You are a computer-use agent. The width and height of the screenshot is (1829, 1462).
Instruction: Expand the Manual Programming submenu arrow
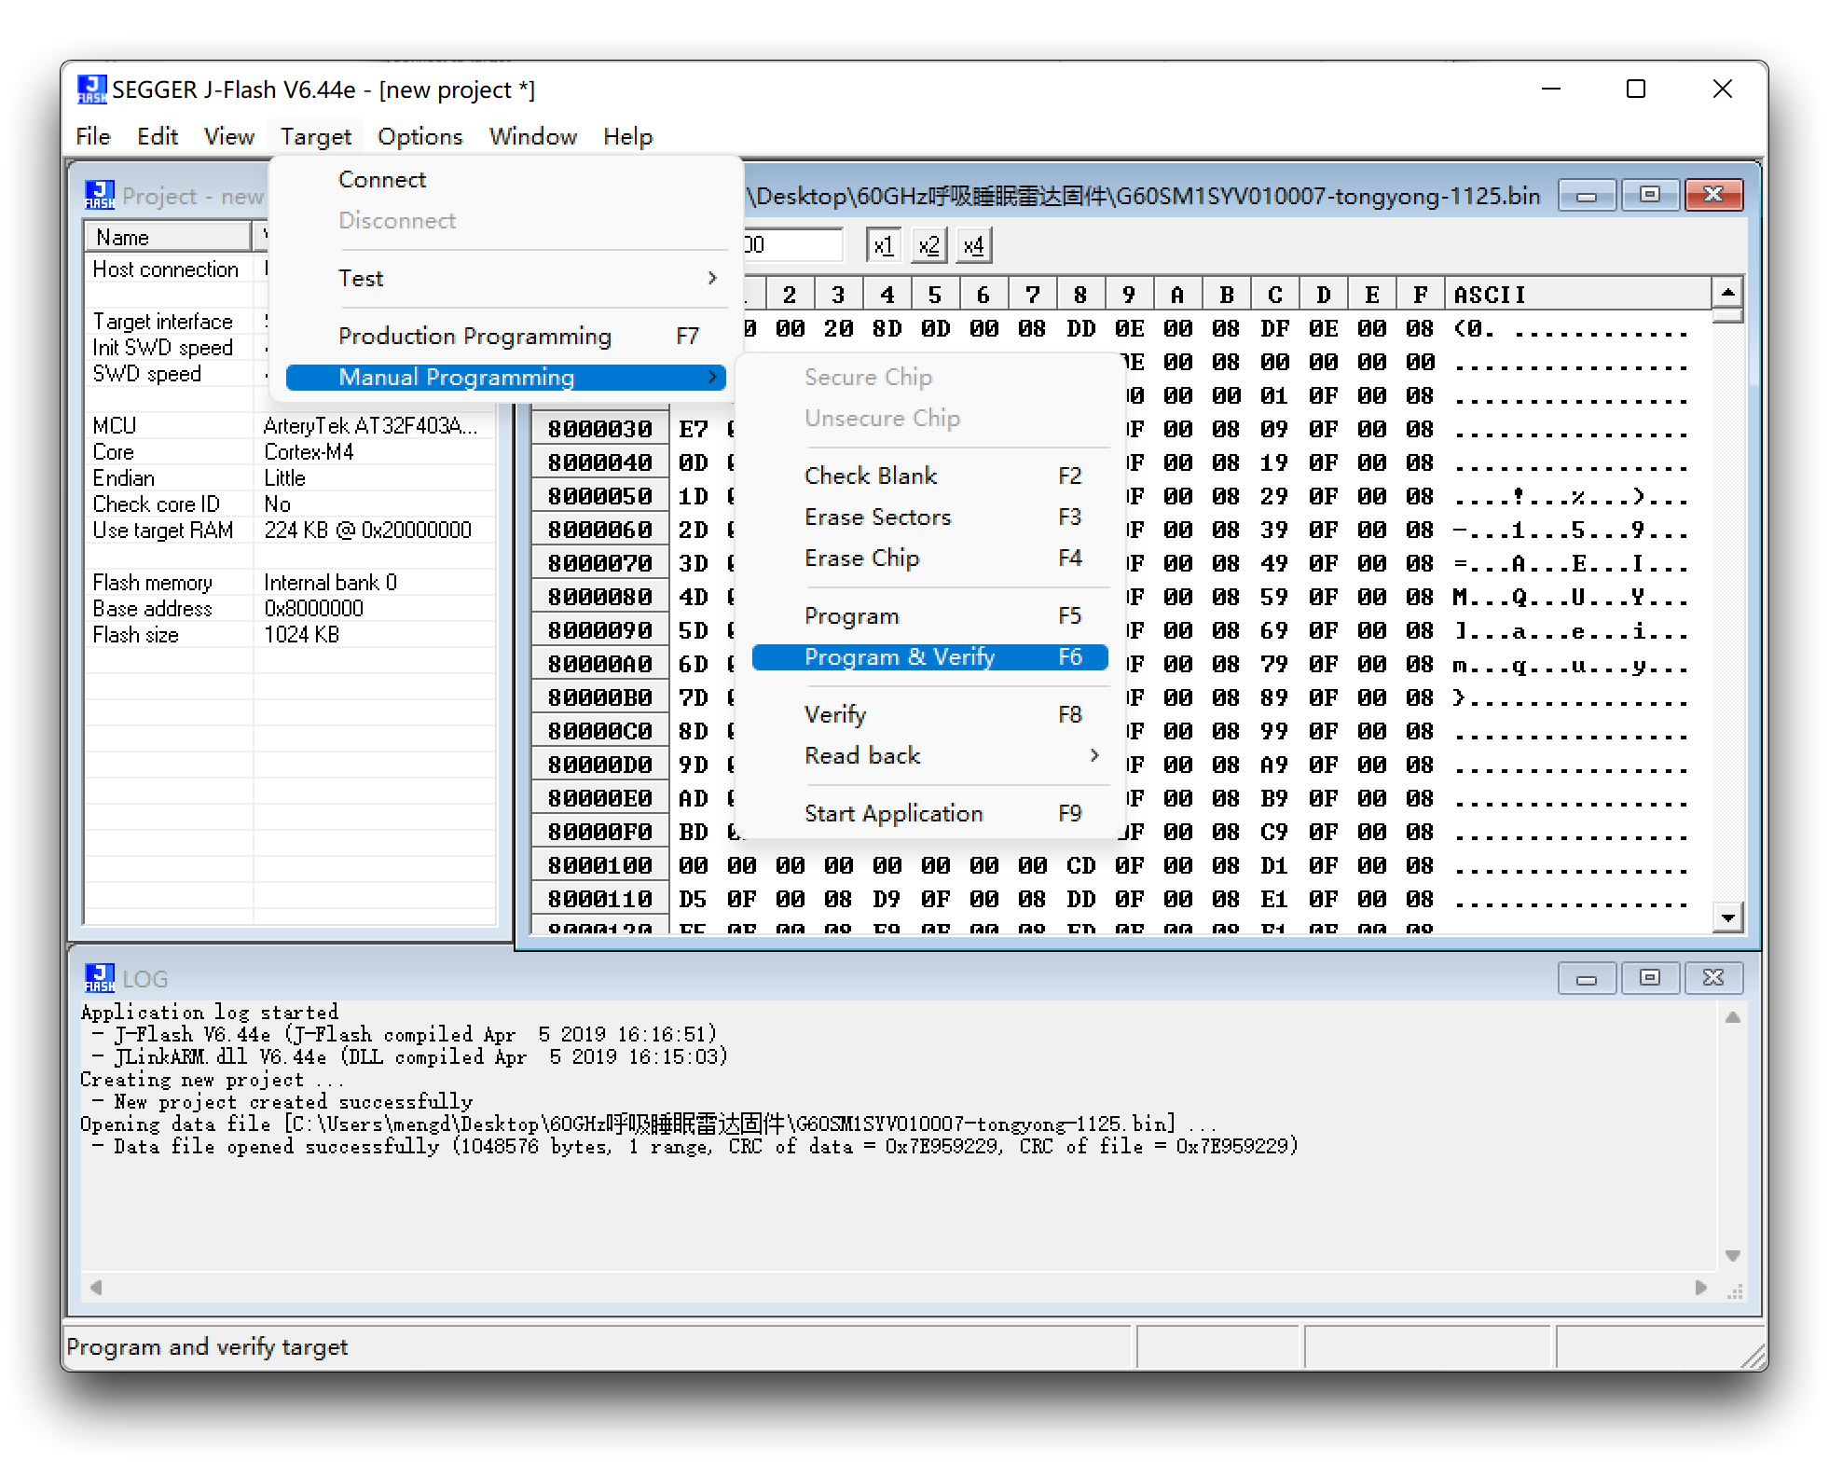[x=711, y=377]
